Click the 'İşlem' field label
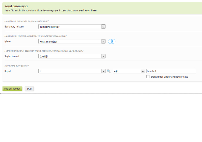This screenshot has width=202, height=142. (8, 42)
